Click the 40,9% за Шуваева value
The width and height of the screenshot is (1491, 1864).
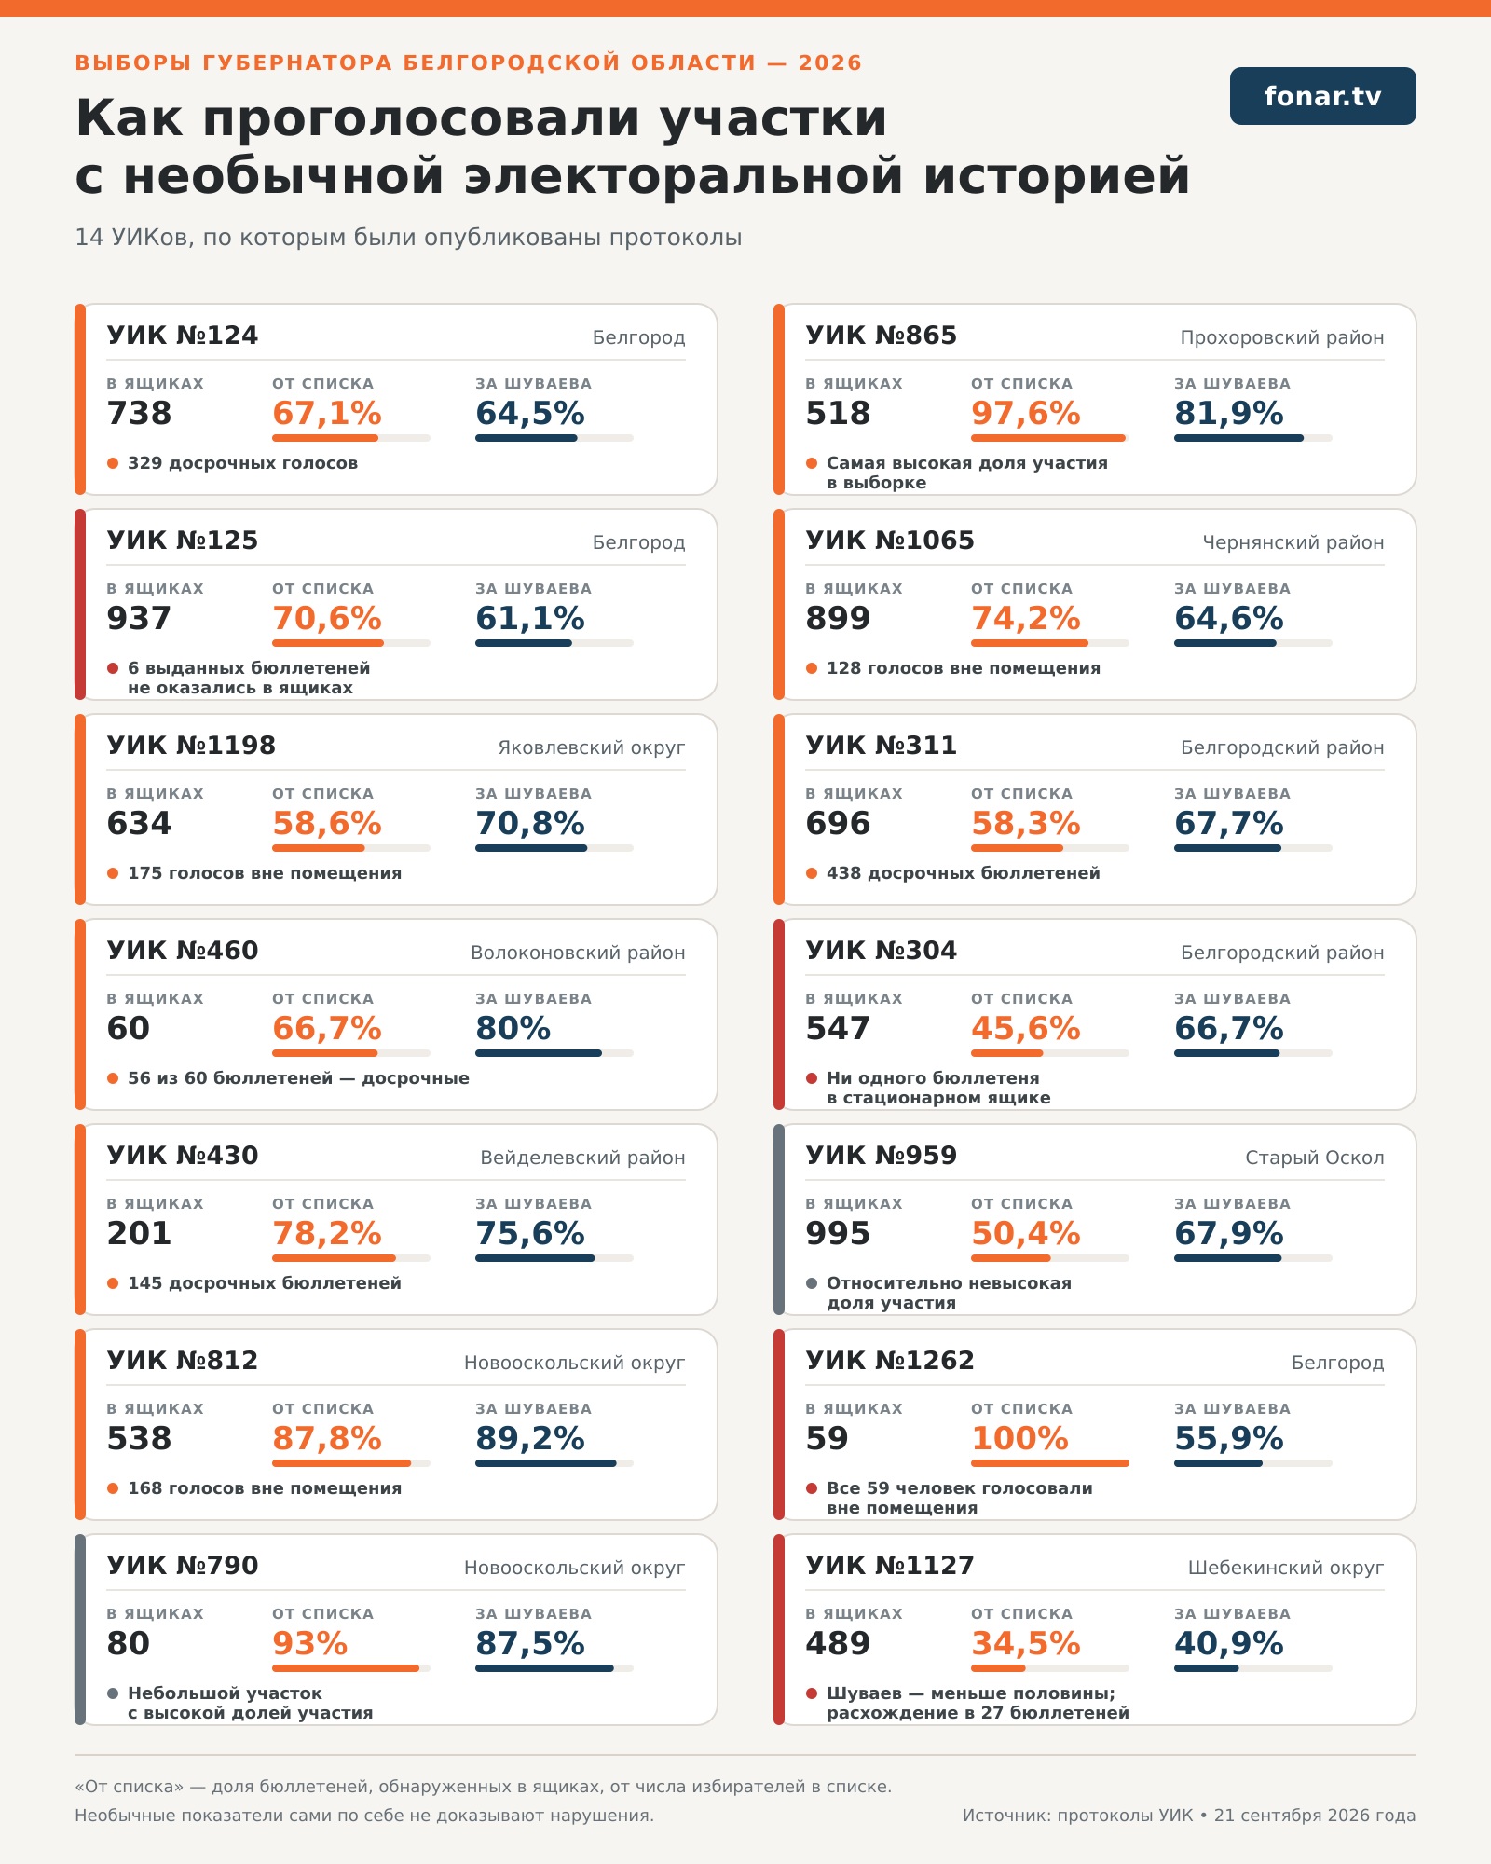(x=1229, y=1644)
